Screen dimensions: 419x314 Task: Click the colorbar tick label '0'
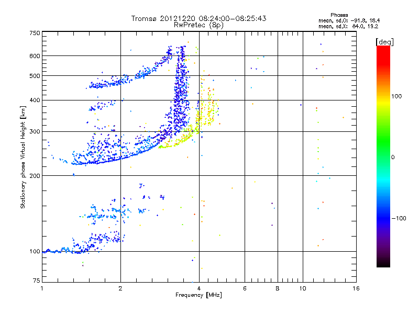(393, 158)
